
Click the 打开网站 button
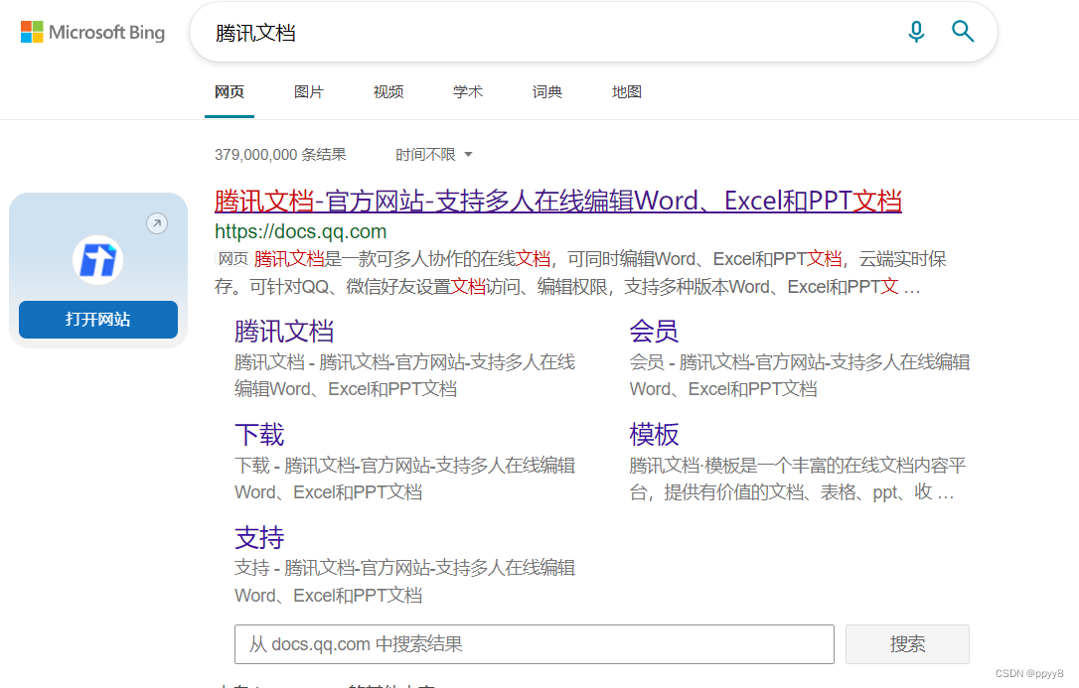coord(98,320)
